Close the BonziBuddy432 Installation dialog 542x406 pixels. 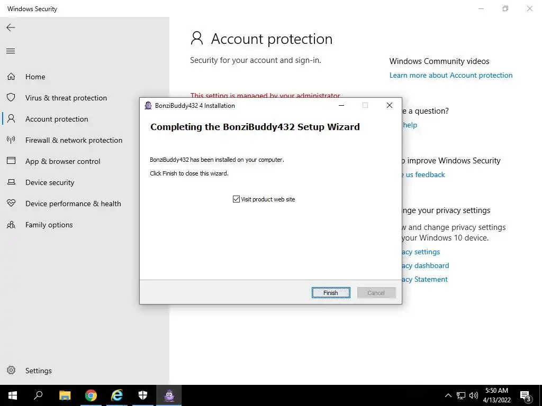pyautogui.click(x=390, y=105)
